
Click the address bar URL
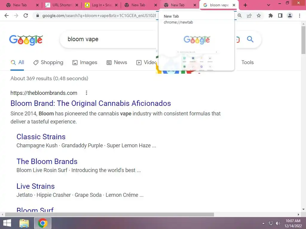[x=99, y=16]
